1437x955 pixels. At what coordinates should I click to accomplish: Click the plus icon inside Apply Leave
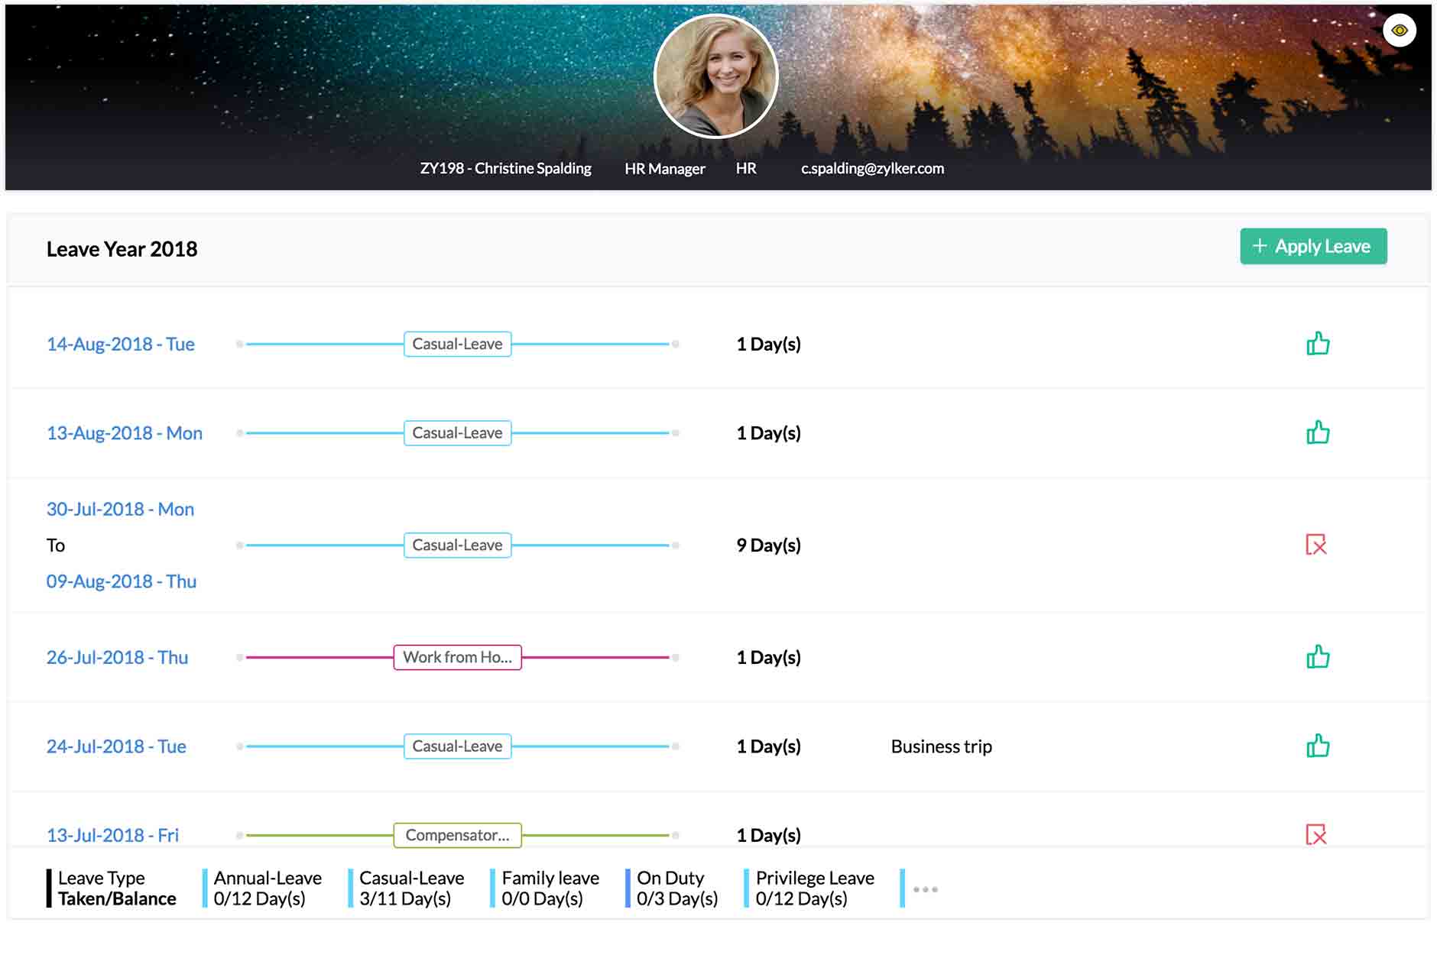[x=1260, y=246]
